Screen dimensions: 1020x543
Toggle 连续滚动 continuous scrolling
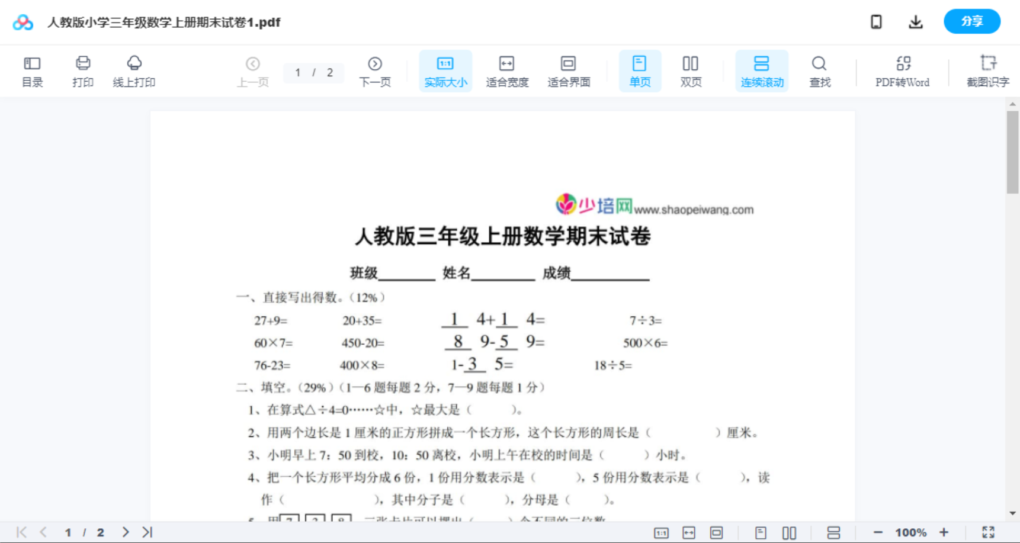(761, 70)
